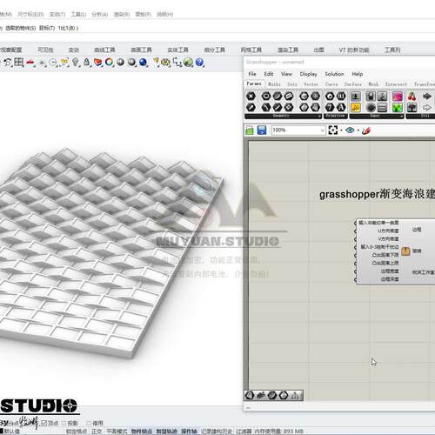Open the Grasshopper File menu
Image resolution: width=435 pixels, height=435 pixels.
point(252,74)
